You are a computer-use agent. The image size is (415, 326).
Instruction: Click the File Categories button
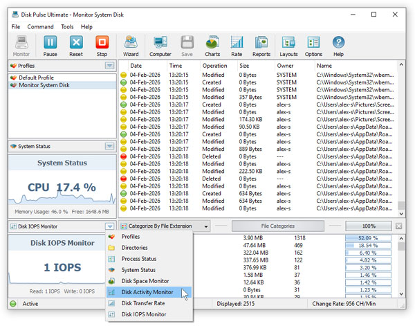[277, 226]
